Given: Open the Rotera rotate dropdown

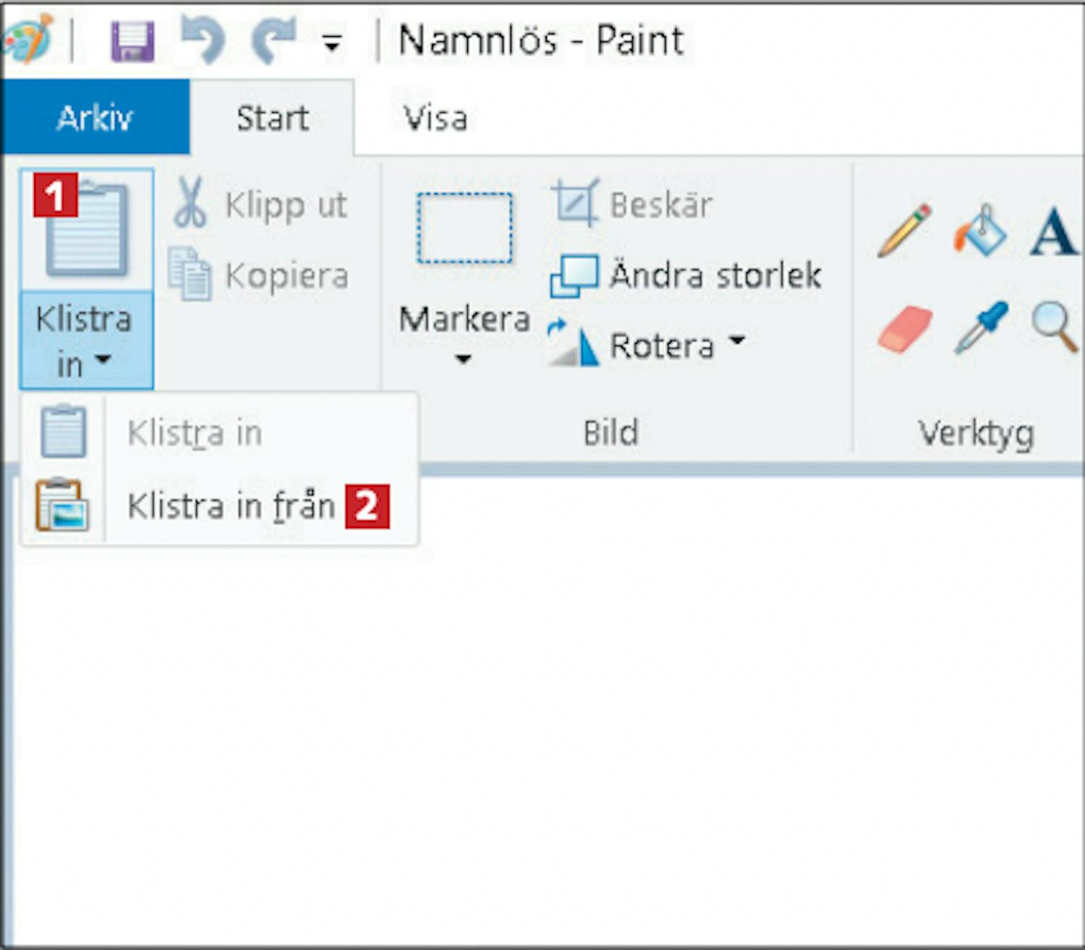Looking at the screenshot, I should tap(646, 345).
